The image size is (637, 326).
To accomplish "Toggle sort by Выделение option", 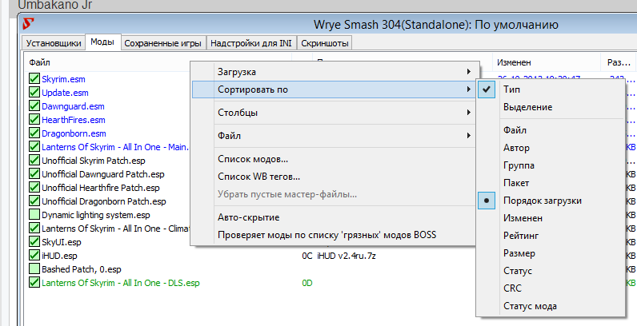I will 551,107.
